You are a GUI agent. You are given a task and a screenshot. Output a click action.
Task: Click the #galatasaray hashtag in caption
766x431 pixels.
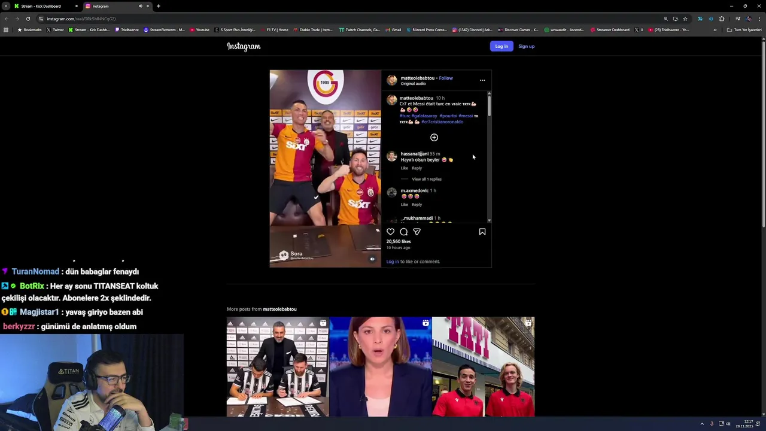click(x=424, y=116)
